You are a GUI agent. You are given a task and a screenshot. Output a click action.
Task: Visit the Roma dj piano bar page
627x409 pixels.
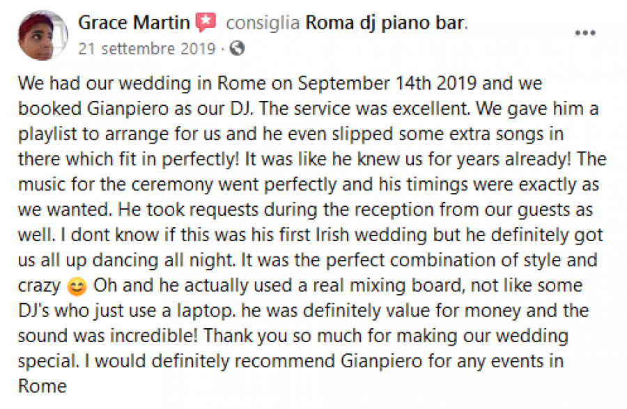385,23
